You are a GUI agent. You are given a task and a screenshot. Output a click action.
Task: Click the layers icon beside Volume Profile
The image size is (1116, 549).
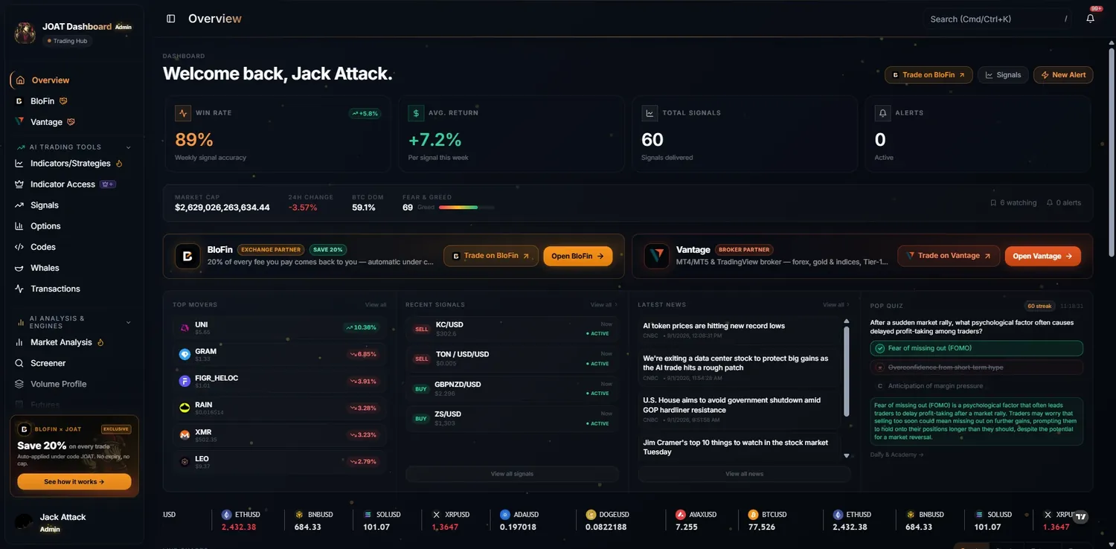(x=19, y=384)
